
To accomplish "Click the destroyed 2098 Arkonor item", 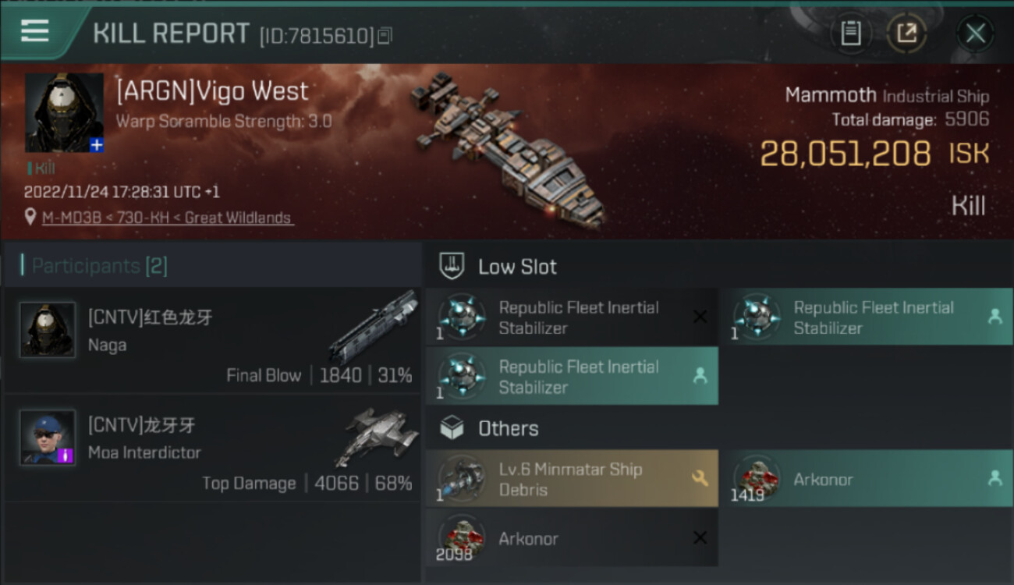I will tap(571, 538).
